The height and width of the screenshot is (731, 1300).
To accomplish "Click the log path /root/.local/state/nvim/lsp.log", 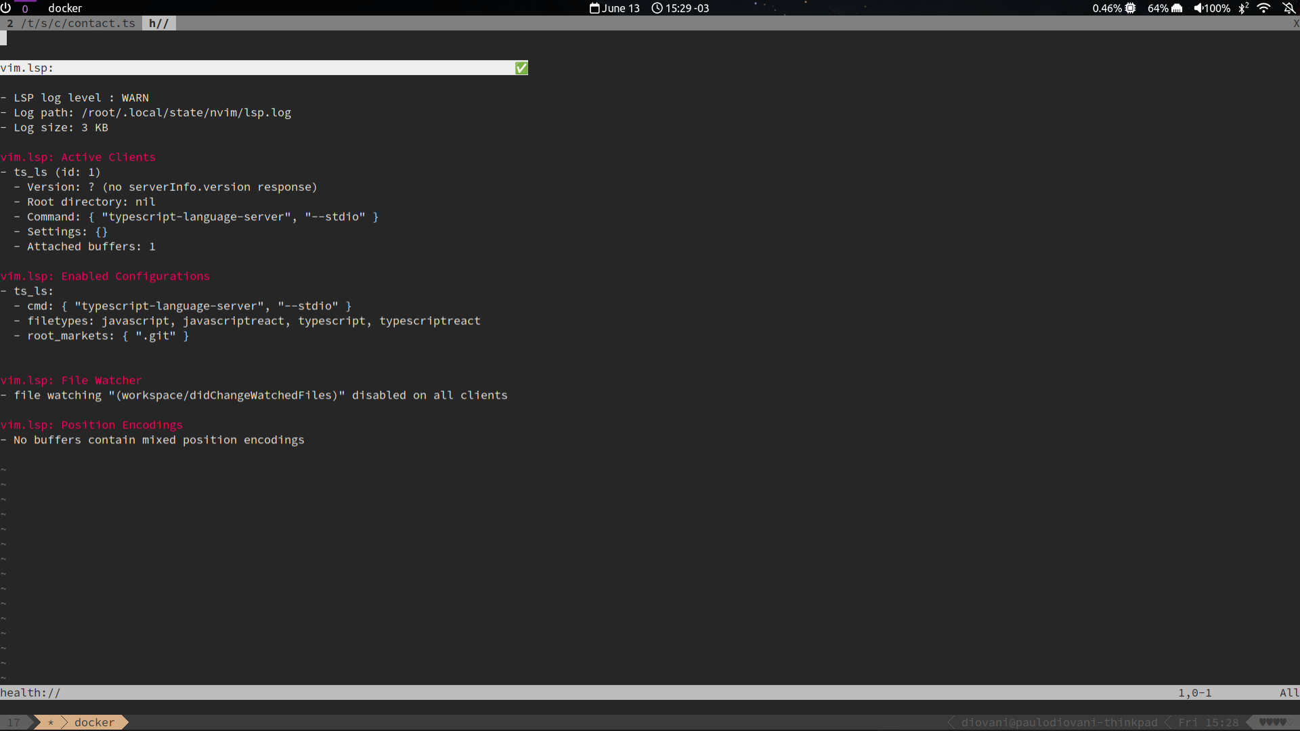I will pos(186,112).
